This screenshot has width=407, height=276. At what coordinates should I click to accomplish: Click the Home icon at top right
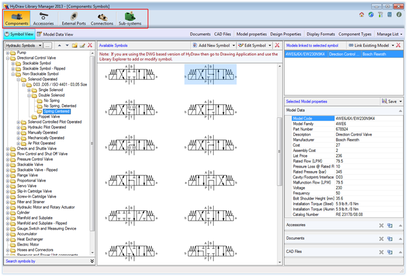[362, 15]
